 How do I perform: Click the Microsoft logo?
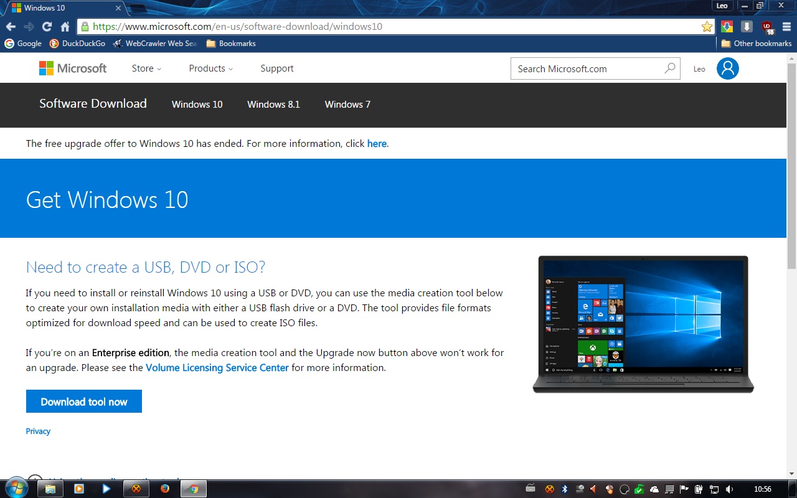(73, 68)
